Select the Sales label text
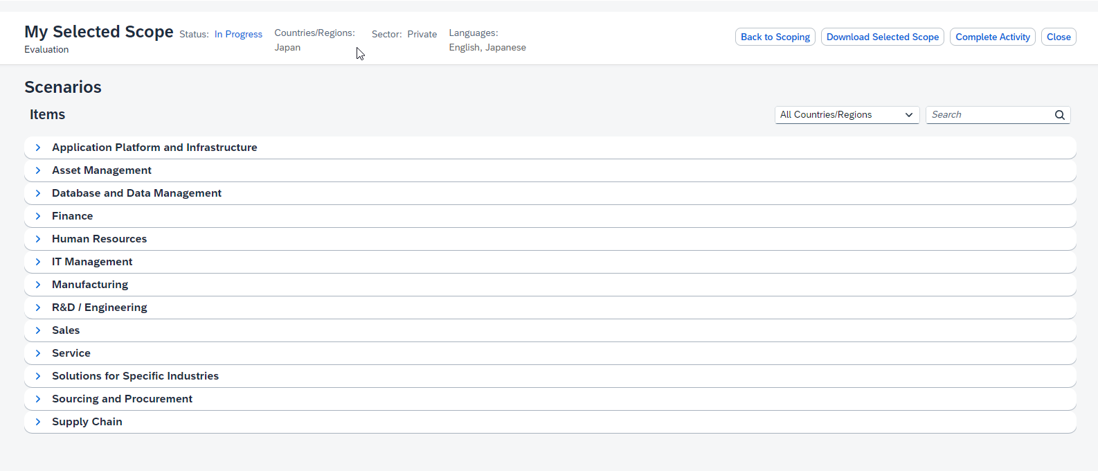 pyautogui.click(x=66, y=330)
